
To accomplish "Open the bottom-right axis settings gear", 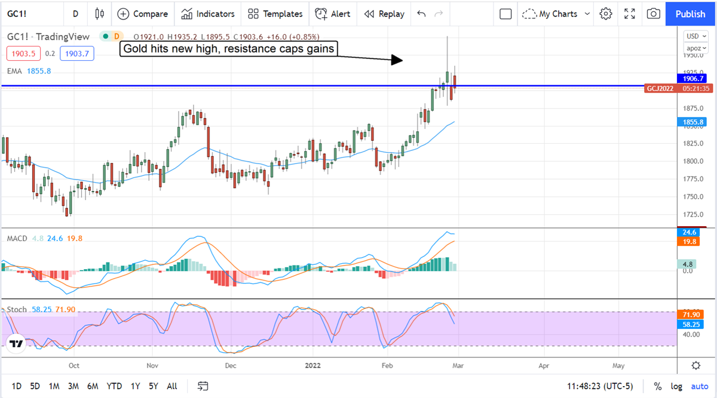I will pyautogui.click(x=696, y=366).
